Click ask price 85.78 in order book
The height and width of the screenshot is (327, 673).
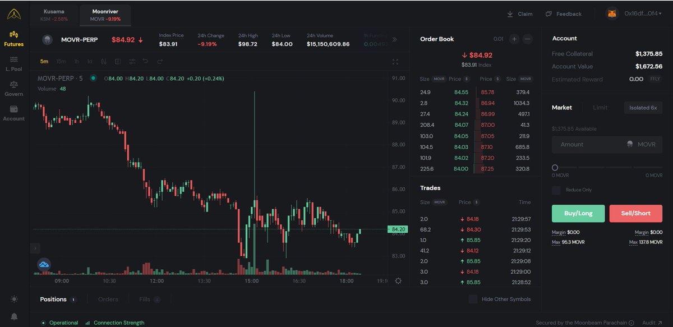[x=487, y=92]
